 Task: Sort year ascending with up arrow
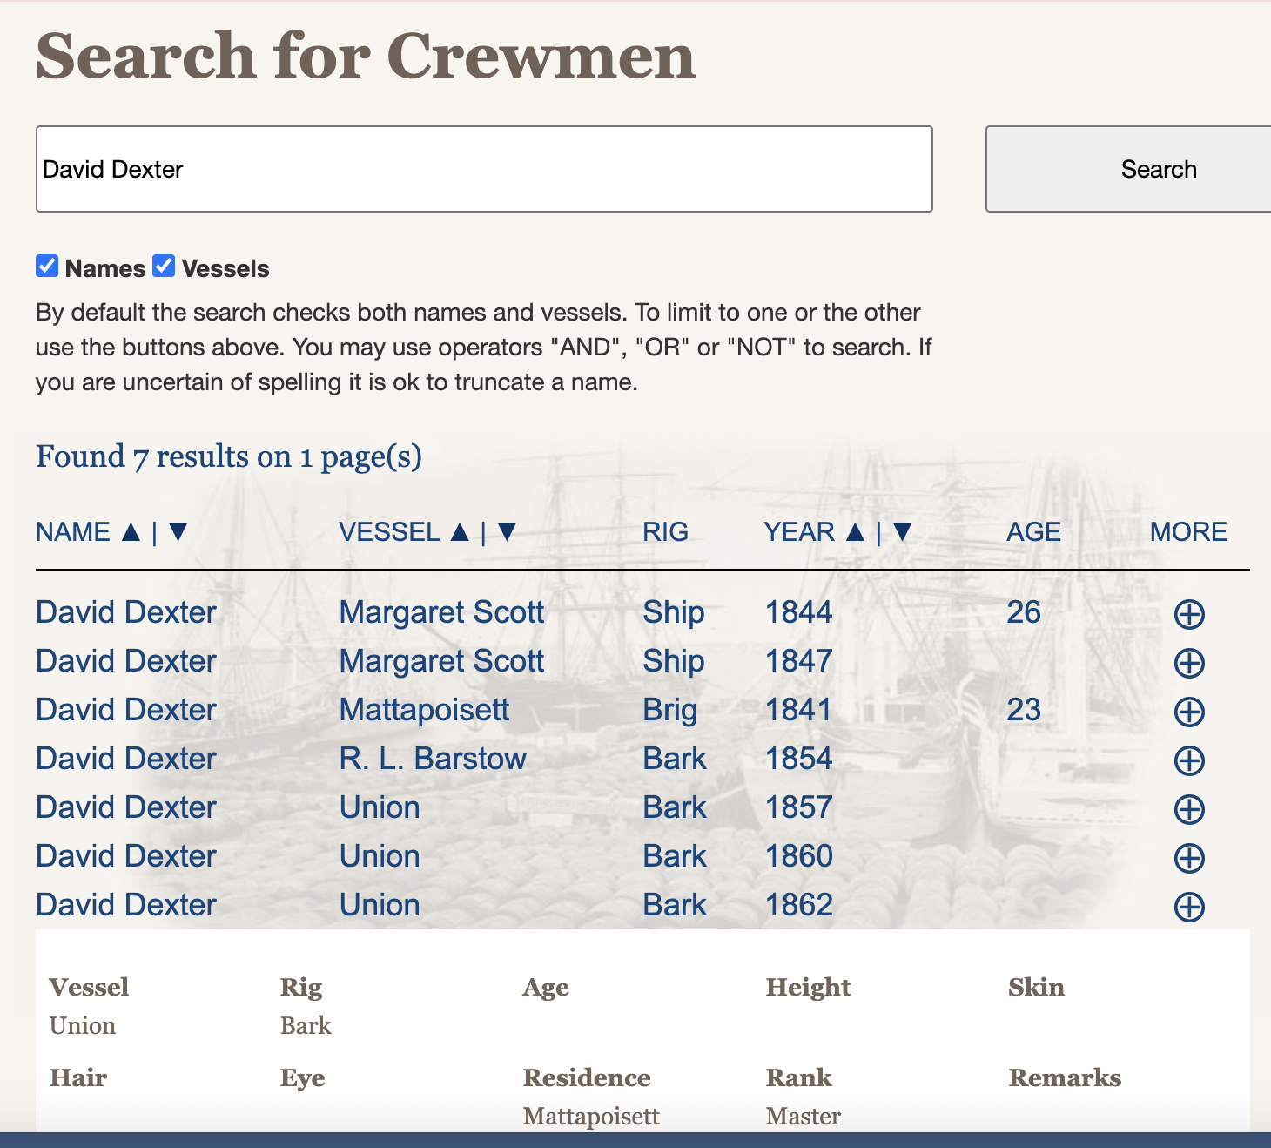point(856,531)
